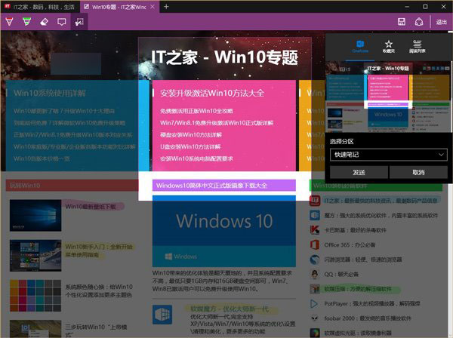Screen dimensions: 453x338
Task: Open foobar 2000 music player link
Action: pyautogui.click(x=368, y=318)
